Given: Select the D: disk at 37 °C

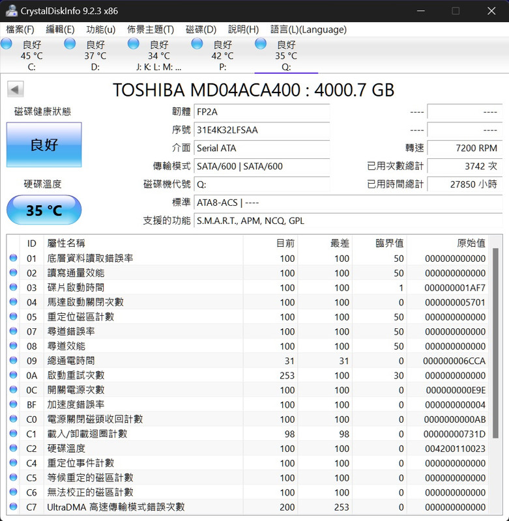Looking at the screenshot, I should point(95,55).
